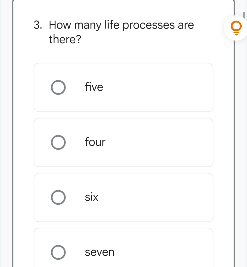Click the question number 3 label
Viewport: 247px width, 267px height.
click(x=37, y=25)
